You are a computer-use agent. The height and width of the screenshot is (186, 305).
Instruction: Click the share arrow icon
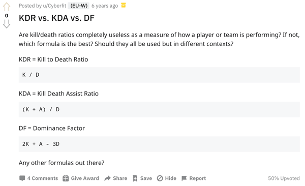coord(107,178)
